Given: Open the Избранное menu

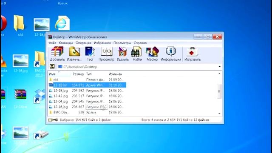Looking at the screenshot, I should tap(102, 43).
